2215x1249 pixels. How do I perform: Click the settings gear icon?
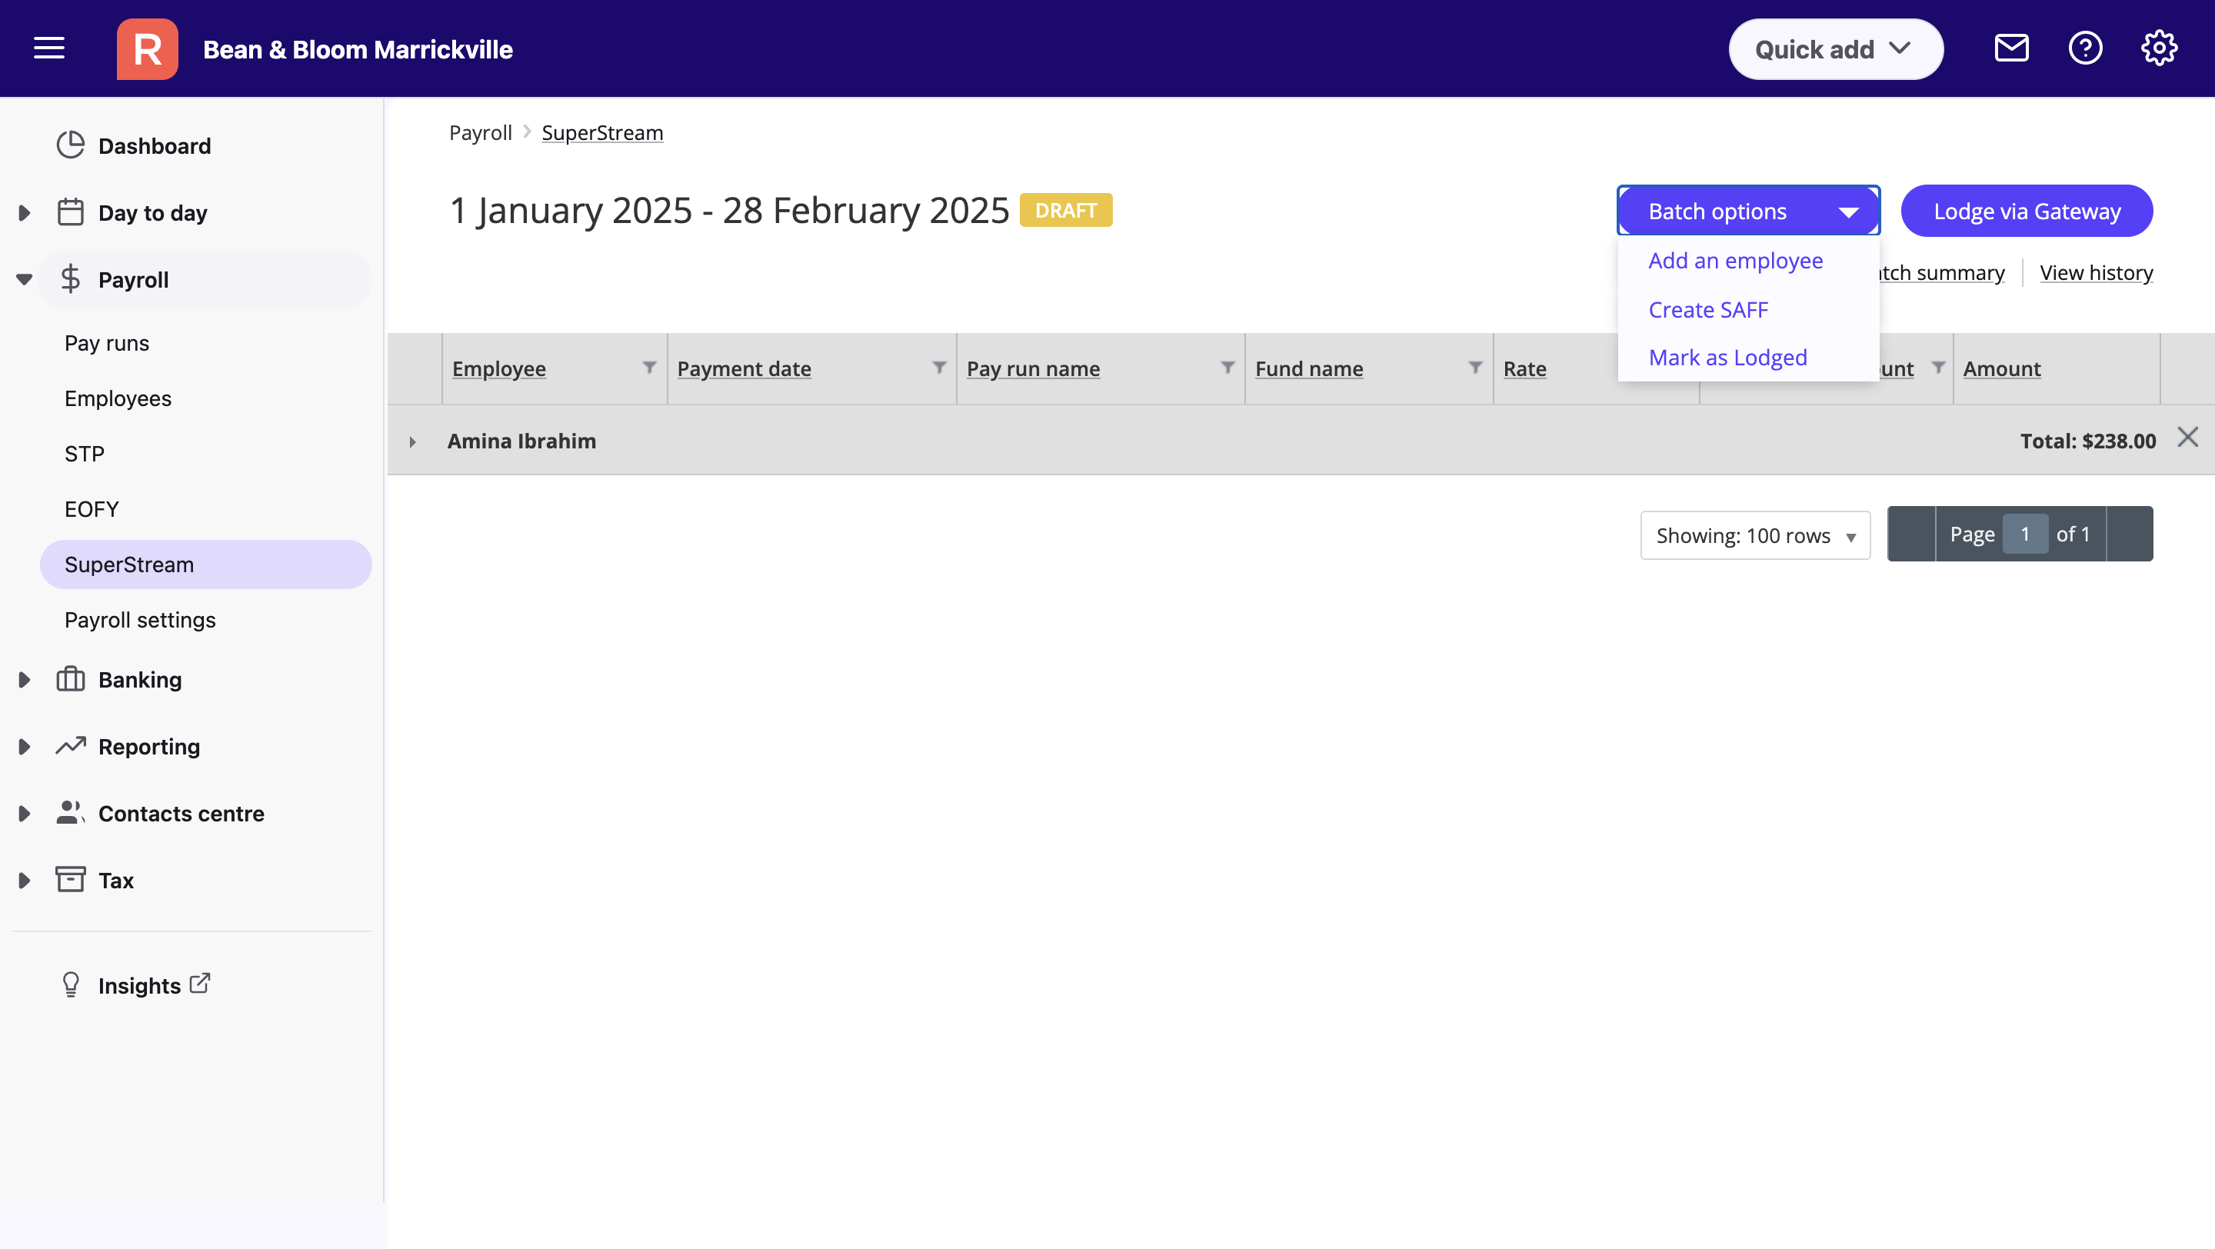click(2162, 48)
